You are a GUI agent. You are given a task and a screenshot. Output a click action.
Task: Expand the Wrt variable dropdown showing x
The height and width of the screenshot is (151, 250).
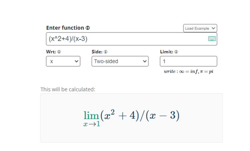63,61
